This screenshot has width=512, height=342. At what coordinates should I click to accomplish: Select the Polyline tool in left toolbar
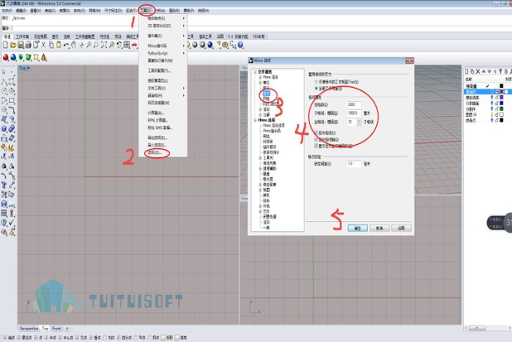pos(4,82)
